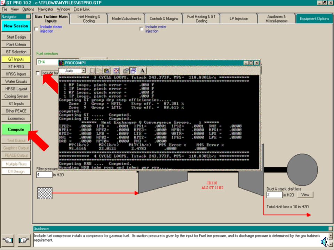
Task: Switch to Fuel Heating & GT Cooling tab
Action: (201, 19)
